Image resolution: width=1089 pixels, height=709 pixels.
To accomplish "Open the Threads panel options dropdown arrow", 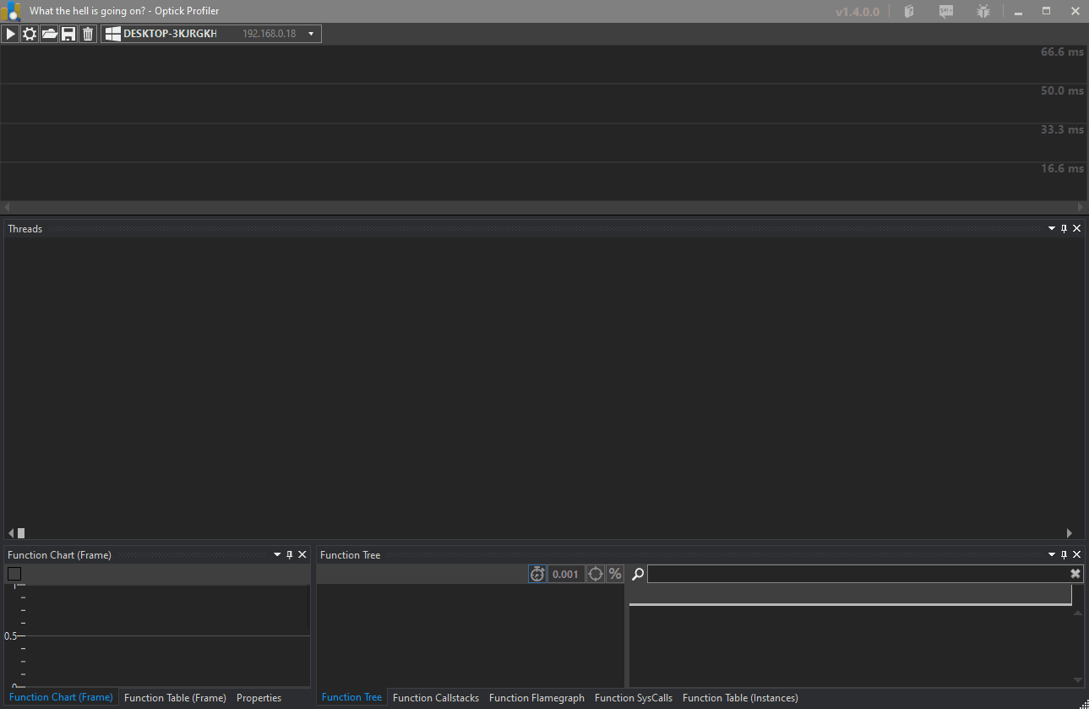I will click(1052, 229).
